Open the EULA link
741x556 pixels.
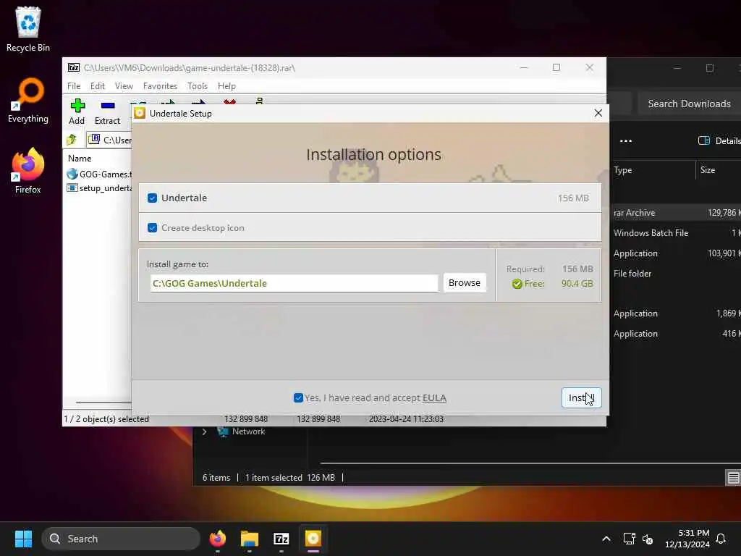[x=434, y=398]
